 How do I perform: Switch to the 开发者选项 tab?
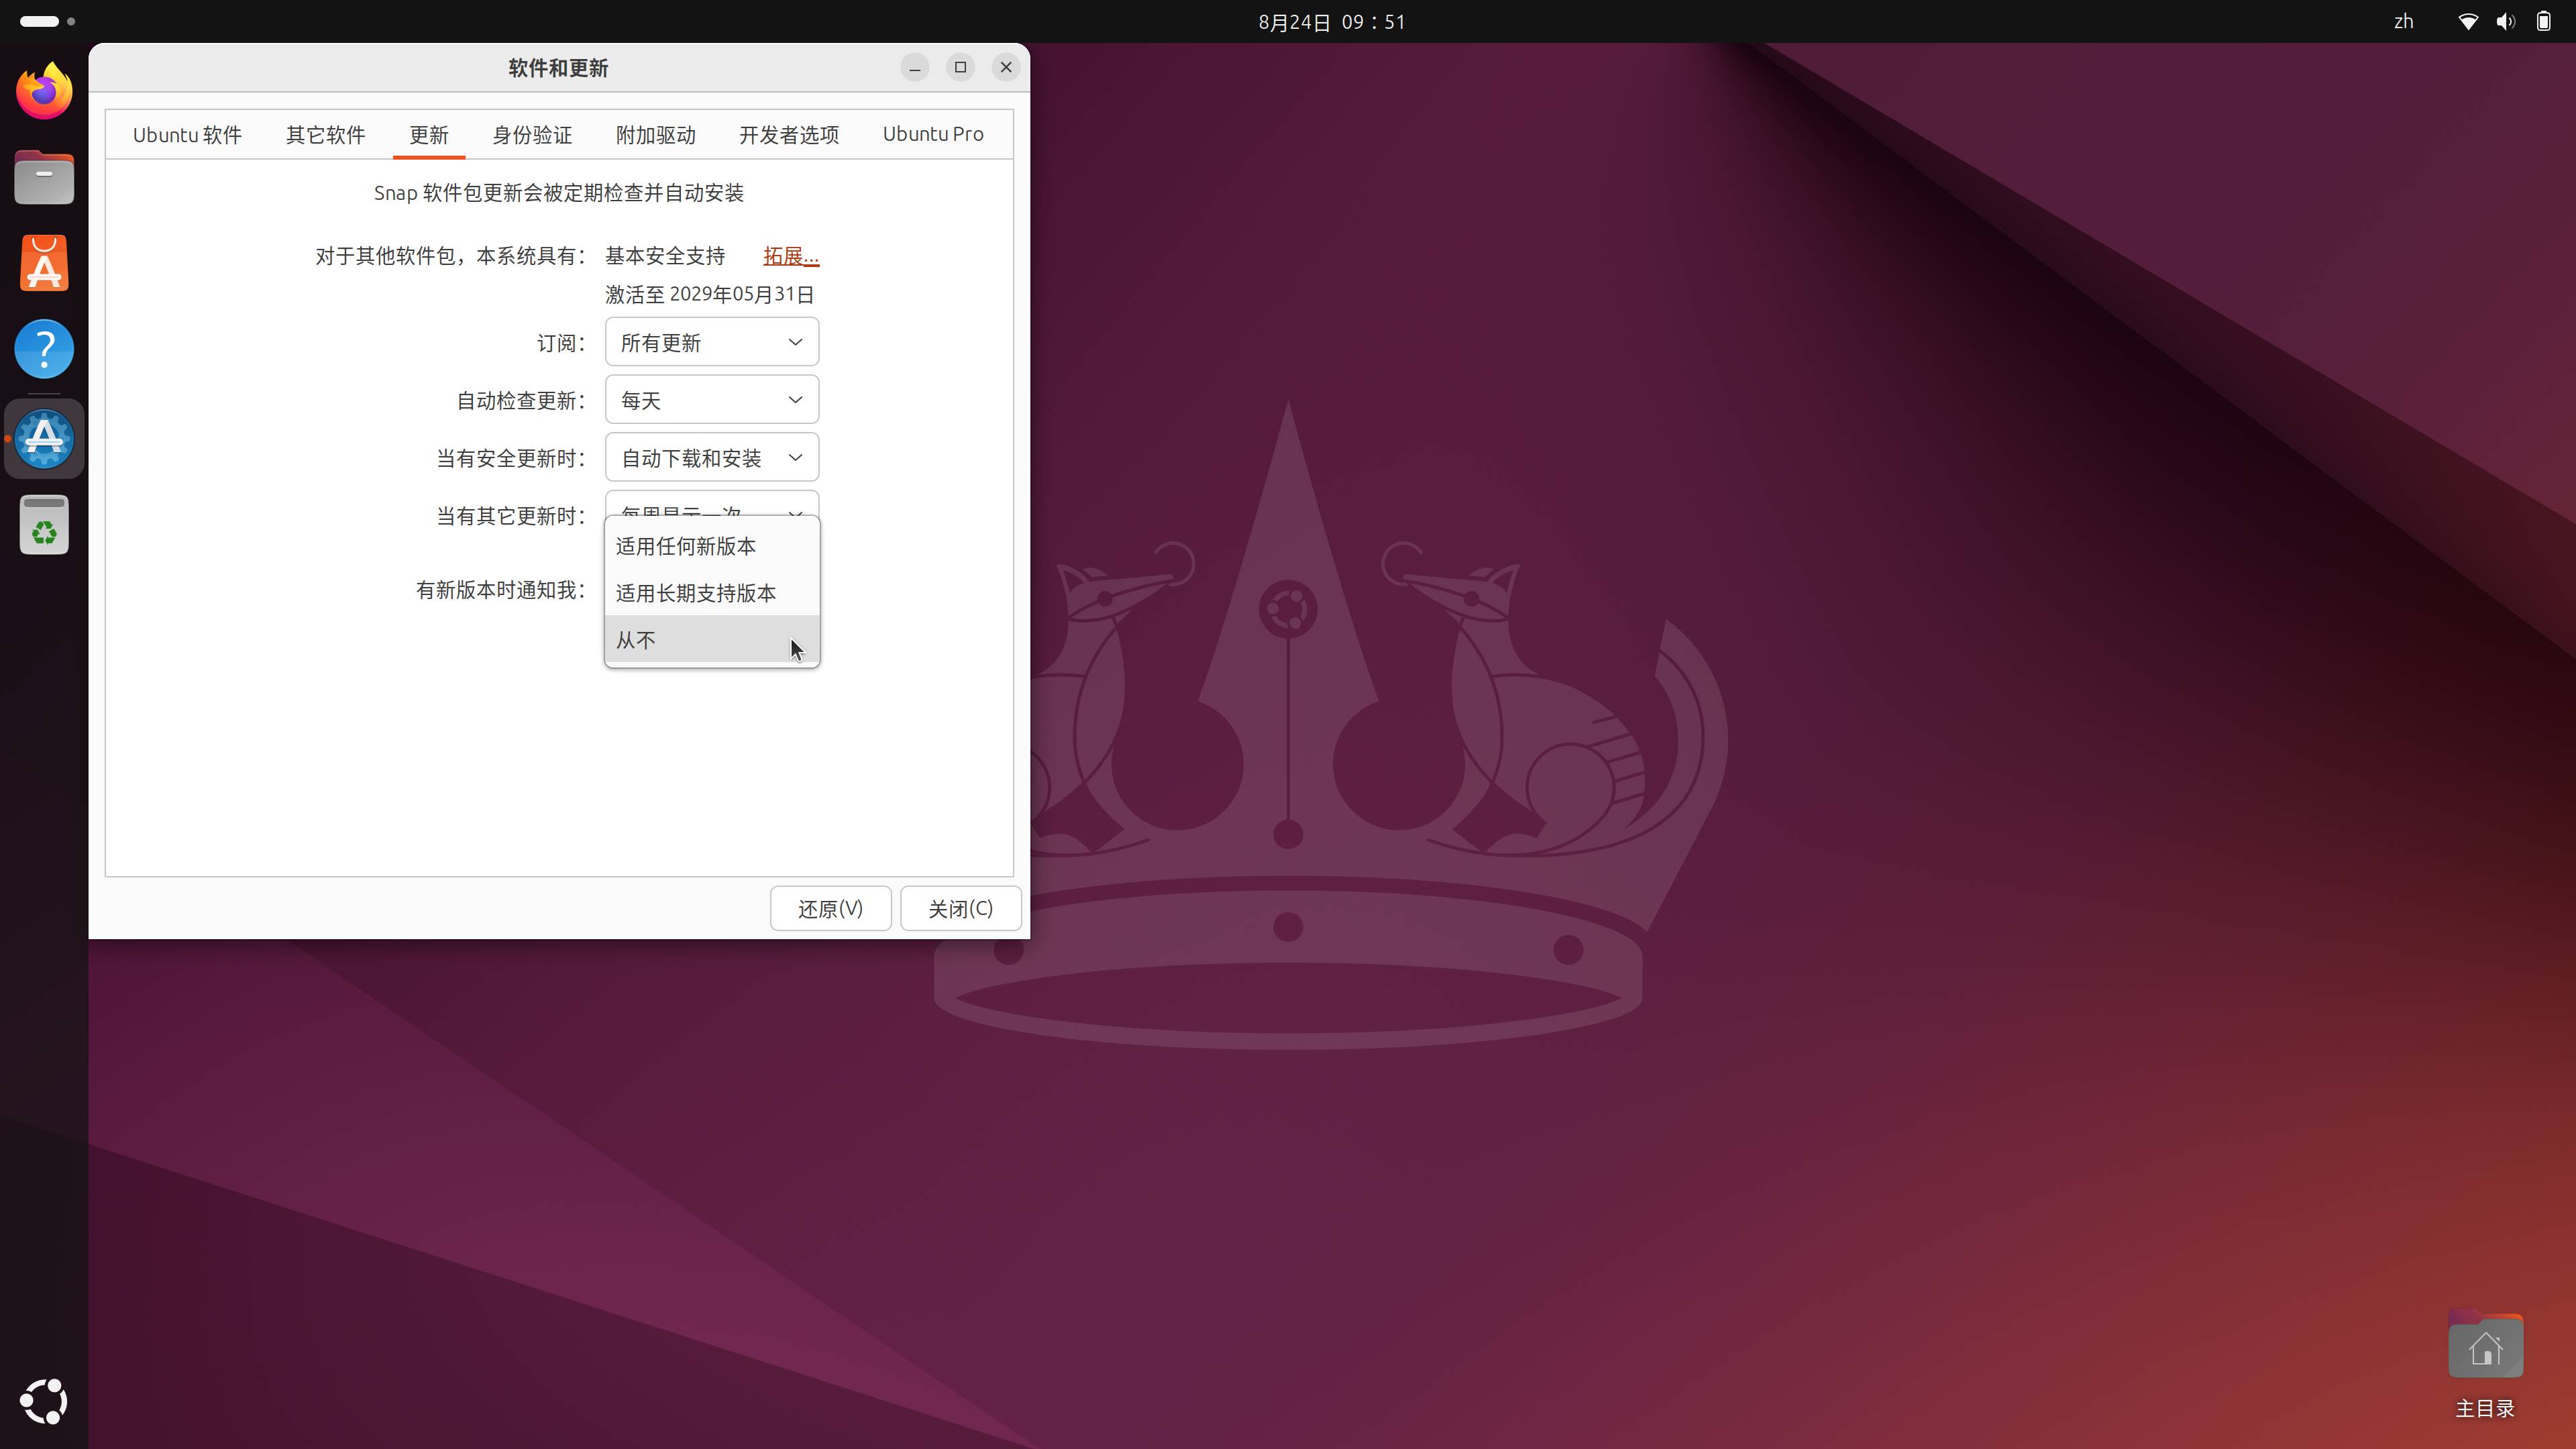click(x=788, y=134)
